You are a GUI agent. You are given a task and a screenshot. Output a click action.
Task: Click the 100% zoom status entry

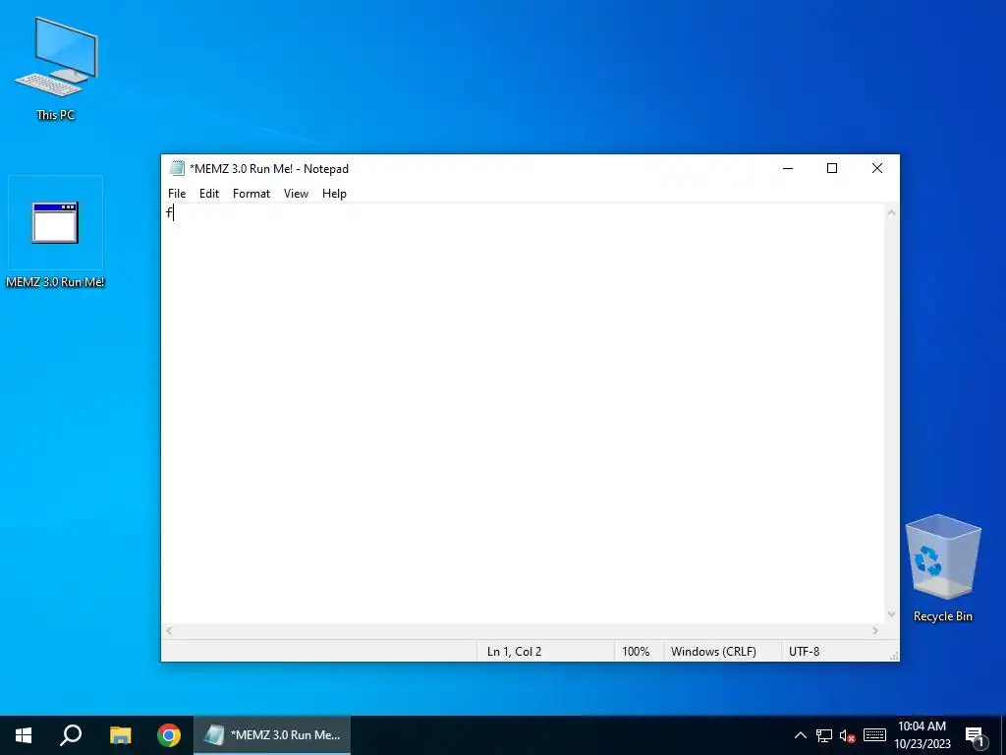(x=639, y=651)
